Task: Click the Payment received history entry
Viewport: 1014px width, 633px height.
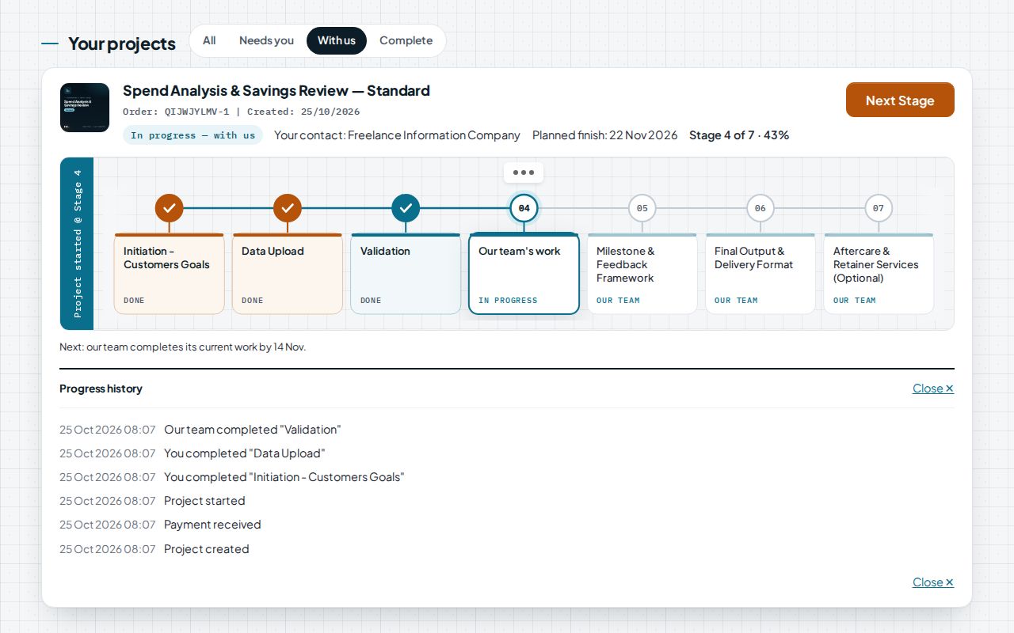Action: click(x=212, y=525)
